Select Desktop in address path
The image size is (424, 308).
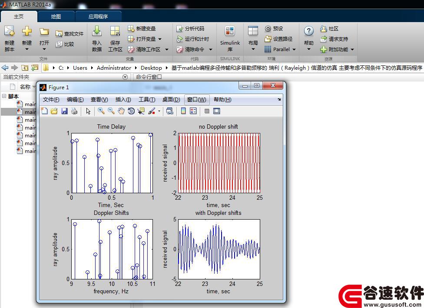(151, 68)
